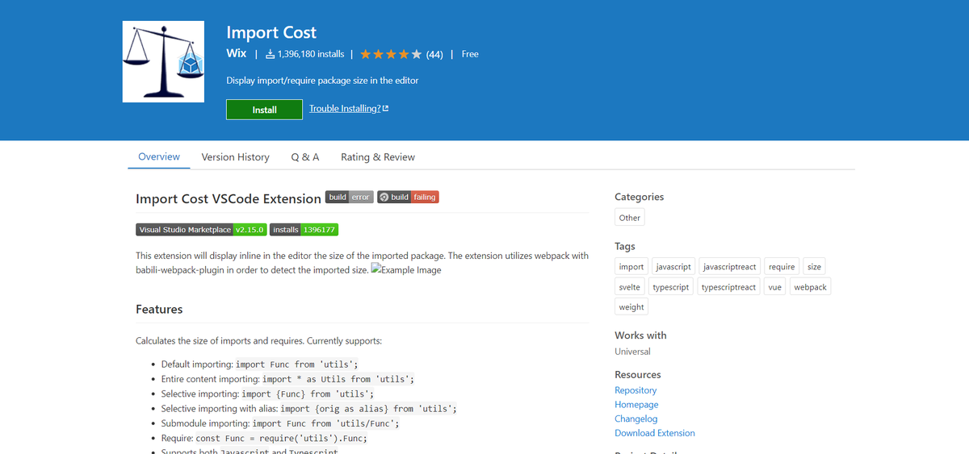Click the 'Resources' heading
Screen dimensions: 969x454
pos(638,375)
